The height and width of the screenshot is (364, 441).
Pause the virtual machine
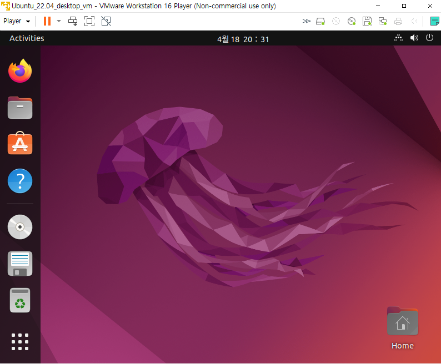click(47, 21)
